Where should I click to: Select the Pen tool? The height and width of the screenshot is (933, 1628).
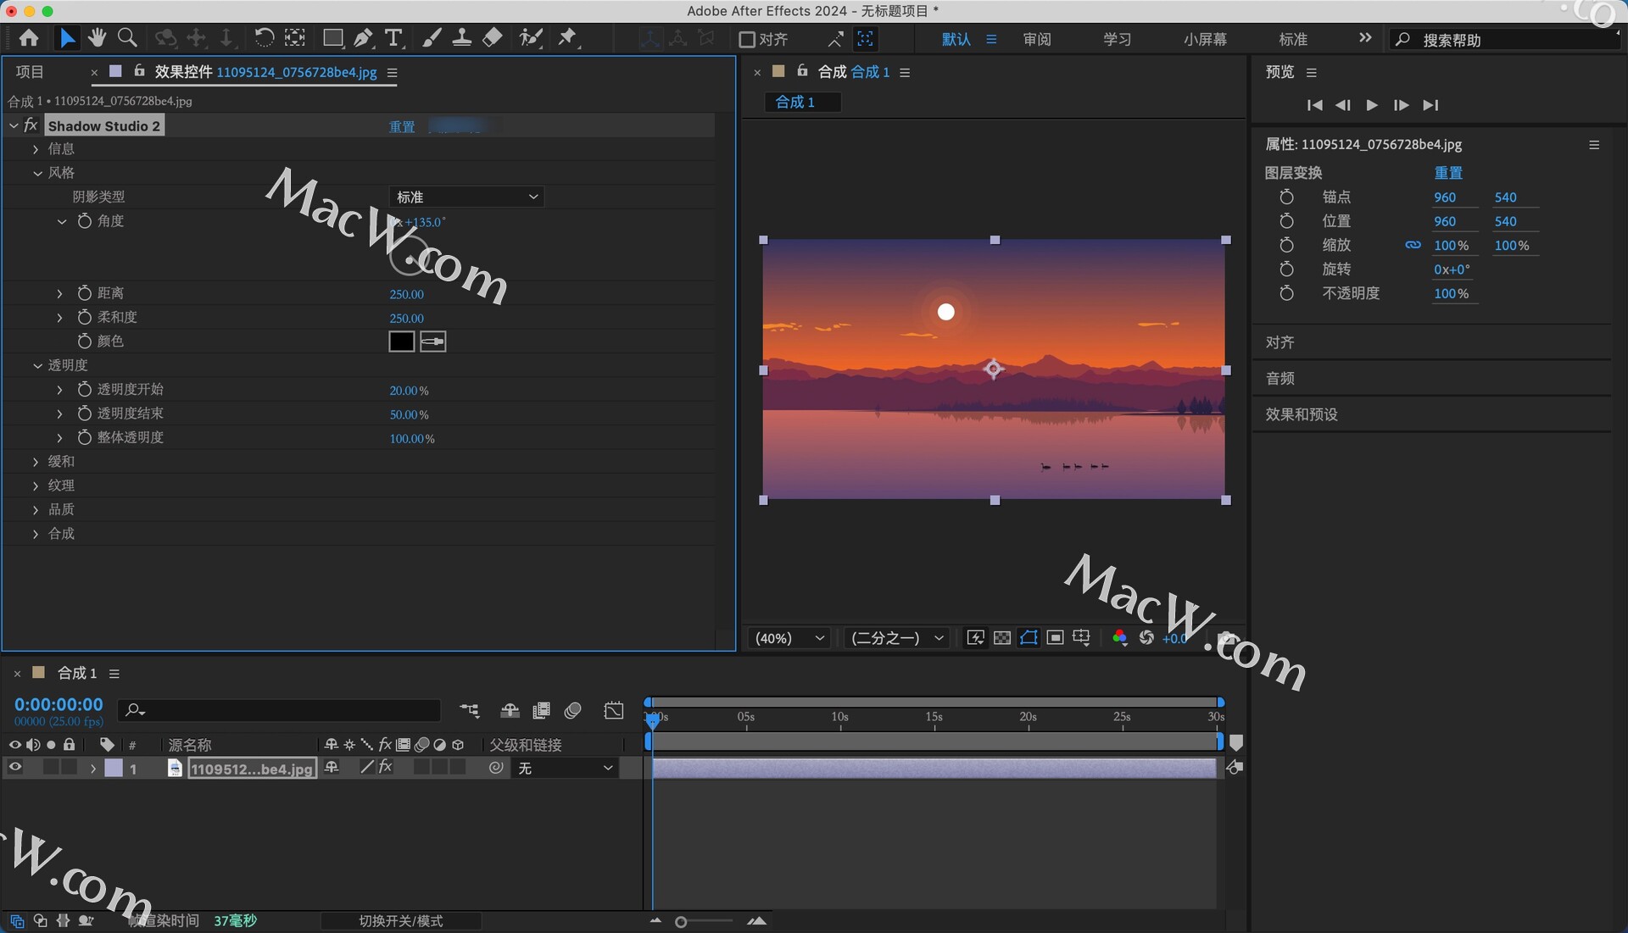(363, 37)
